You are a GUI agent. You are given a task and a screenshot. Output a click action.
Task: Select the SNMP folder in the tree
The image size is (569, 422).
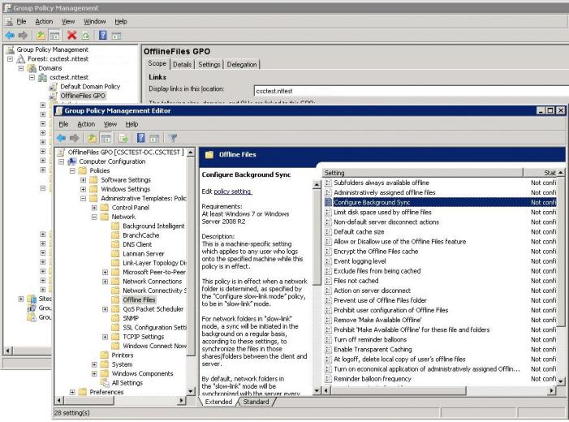131,318
